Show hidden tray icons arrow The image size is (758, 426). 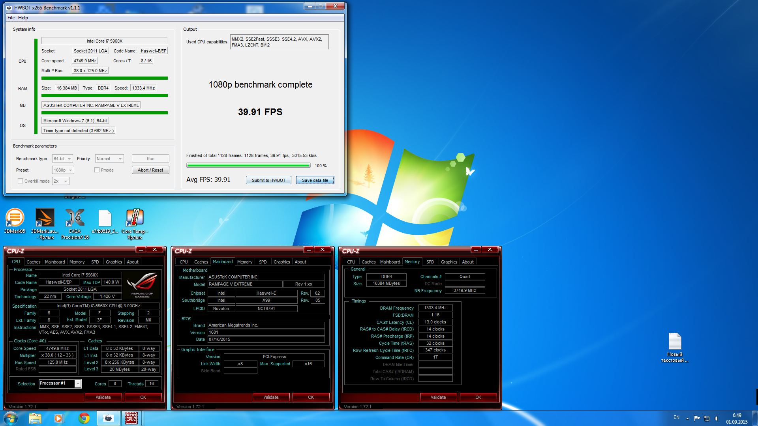click(x=687, y=418)
